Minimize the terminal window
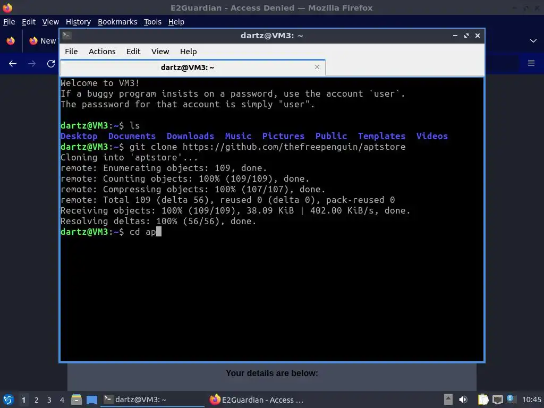Viewport: 544px width, 408px height. (455, 36)
